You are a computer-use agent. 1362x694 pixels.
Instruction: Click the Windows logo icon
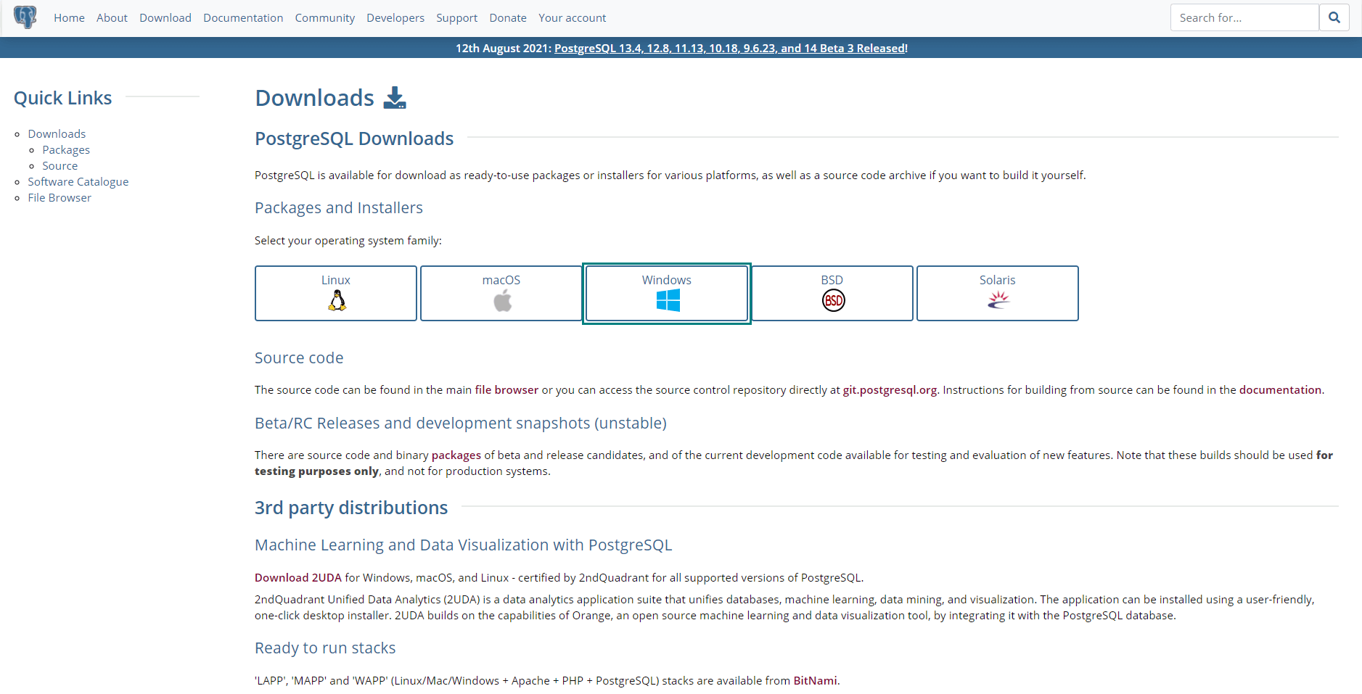[x=668, y=300]
